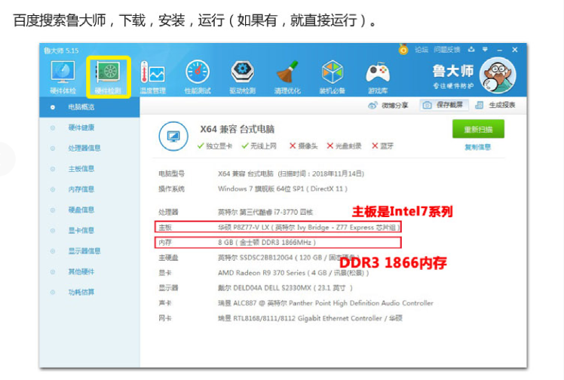Click the 独立显卡 check status
Image resolution: width=564 pixels, height=380 pixels.
pyautogui.click(x=215, y=146)
